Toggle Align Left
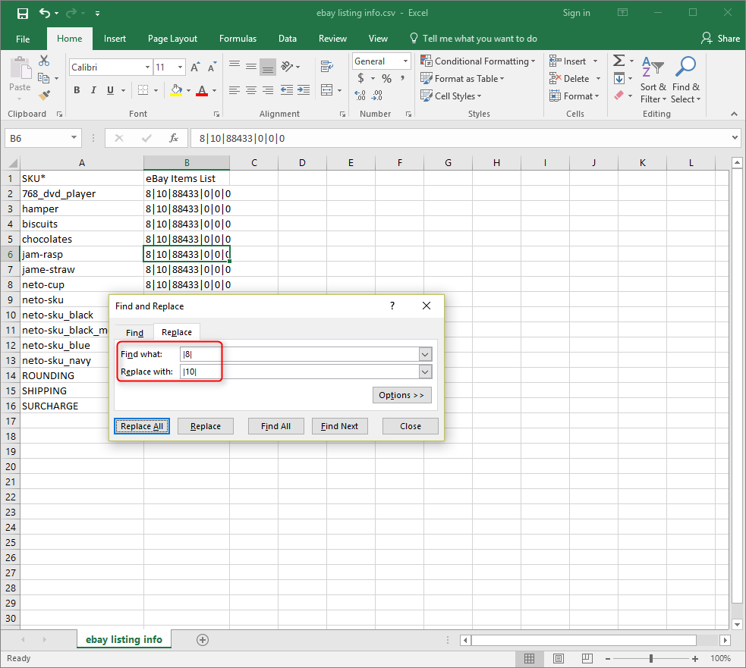Screen dimensions: 746x668 point(234,90)
